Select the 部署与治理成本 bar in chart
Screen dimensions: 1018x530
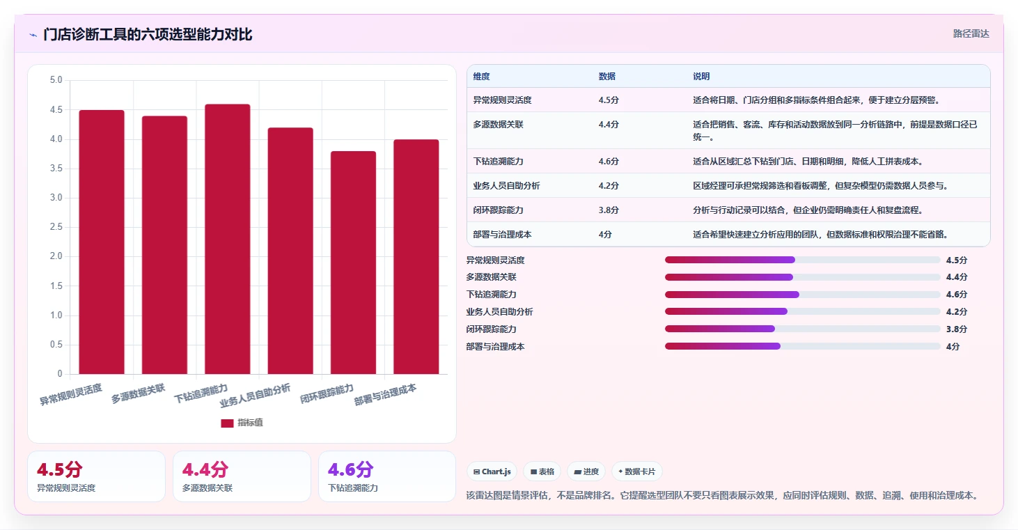click(x=416, y=256)
